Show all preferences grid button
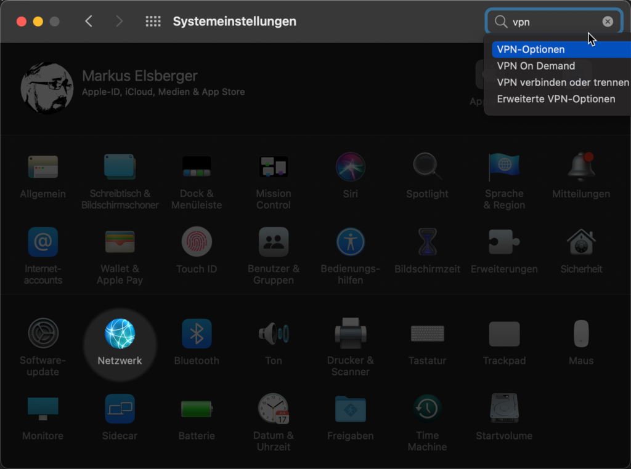Screen dimensions: 631x469 click(153, 22)
